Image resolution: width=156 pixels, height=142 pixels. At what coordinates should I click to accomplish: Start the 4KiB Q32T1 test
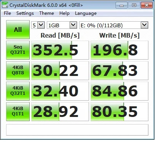pos(18,91)
